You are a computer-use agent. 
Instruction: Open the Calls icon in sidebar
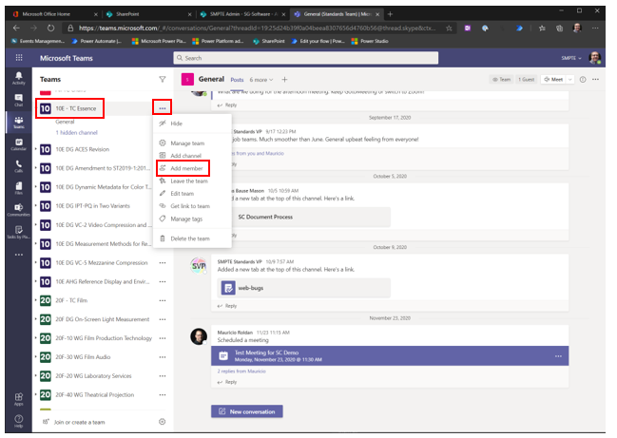[18, 166]
